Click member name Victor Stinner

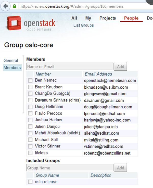pos(48,146)
